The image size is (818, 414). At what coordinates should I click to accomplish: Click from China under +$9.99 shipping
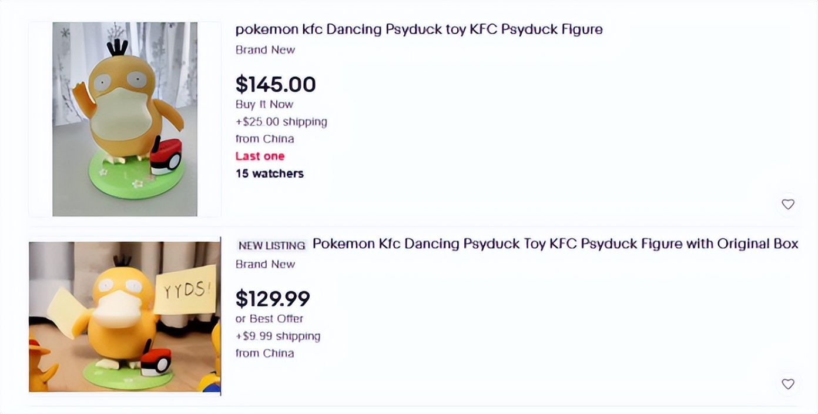(264, 353)
